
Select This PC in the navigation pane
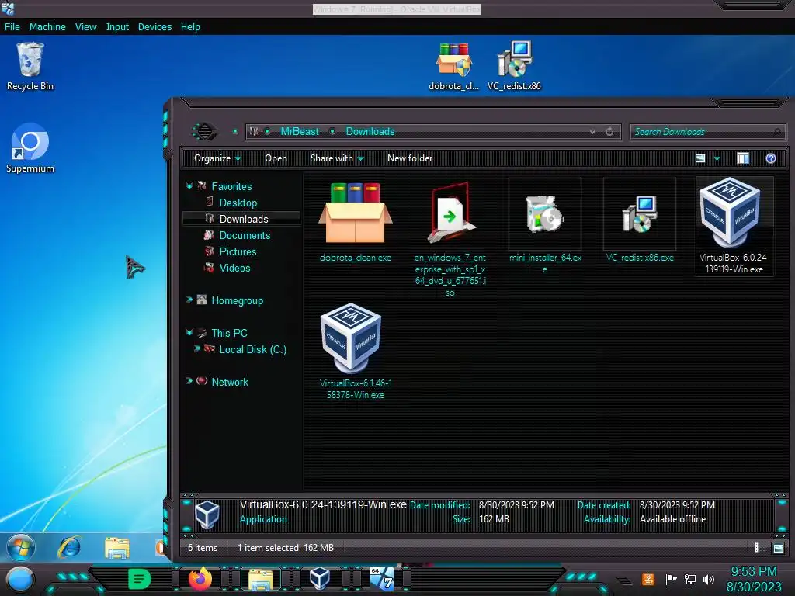pyautogui.click(x=229, y=333)
